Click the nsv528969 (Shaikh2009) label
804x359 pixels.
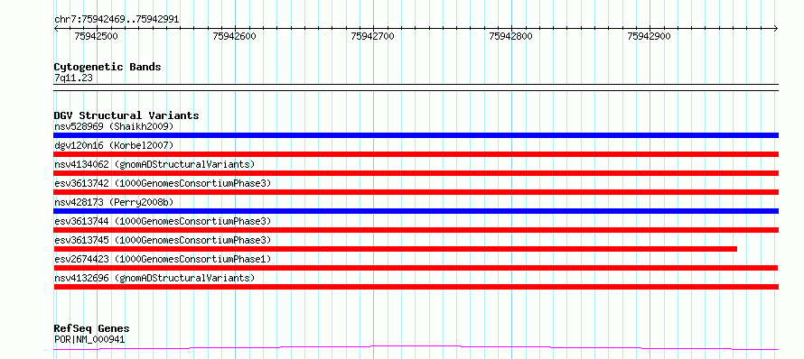pos(114,126)
